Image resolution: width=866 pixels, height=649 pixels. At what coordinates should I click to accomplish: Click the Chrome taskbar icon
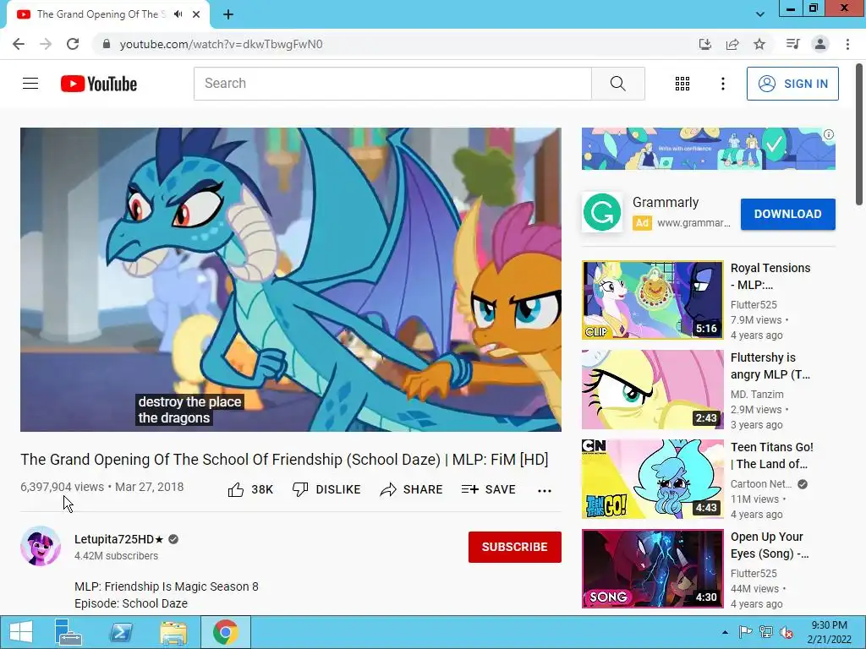(x=226, y=632)
